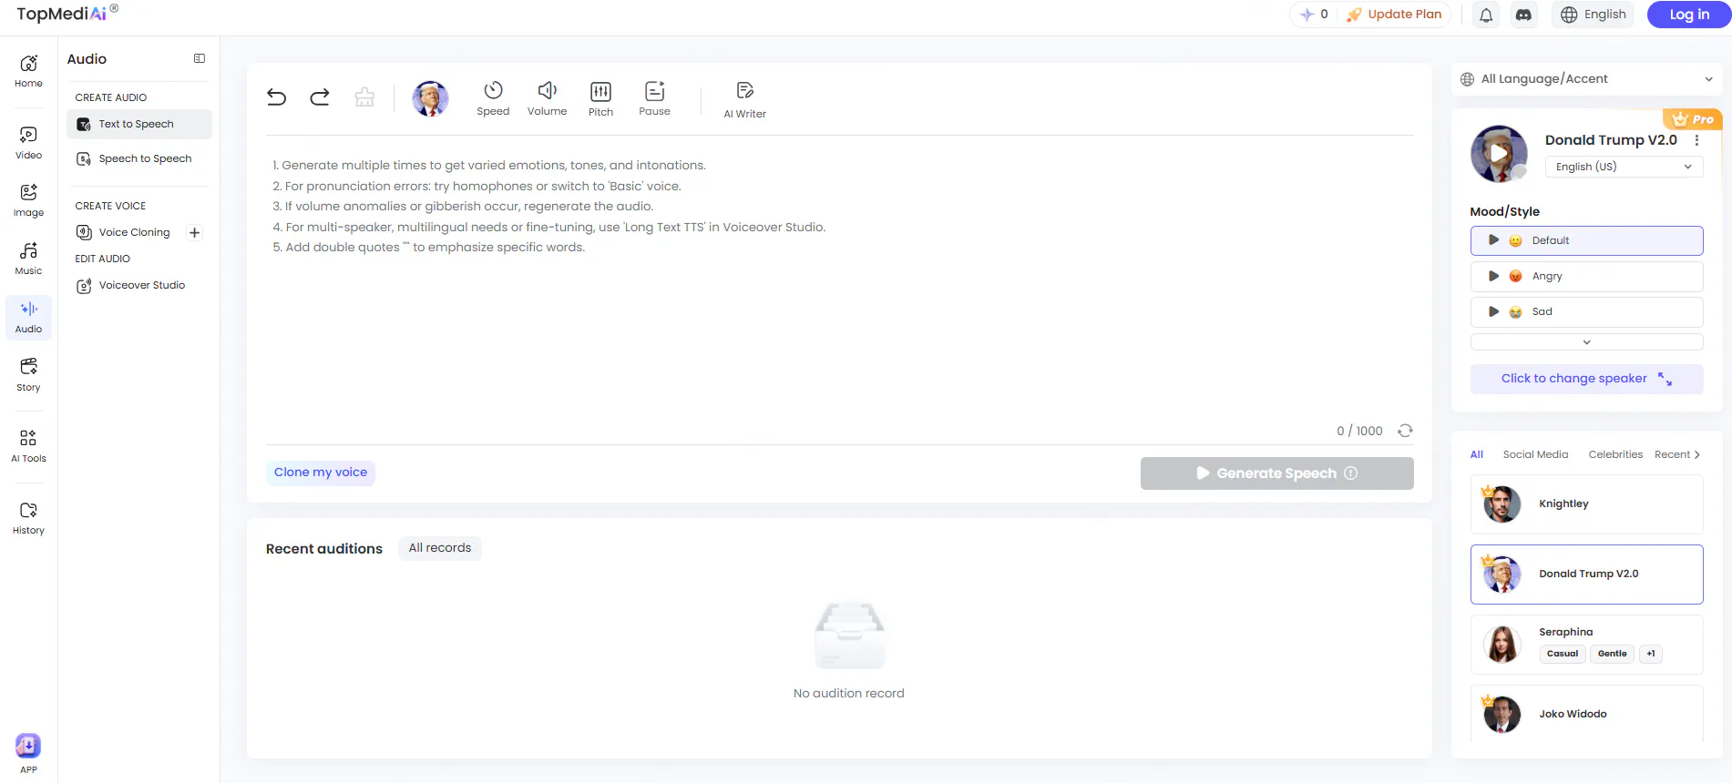
Task: Click the credits counter showing 0
Action: pyautogui.click(x=1314, y=15)
